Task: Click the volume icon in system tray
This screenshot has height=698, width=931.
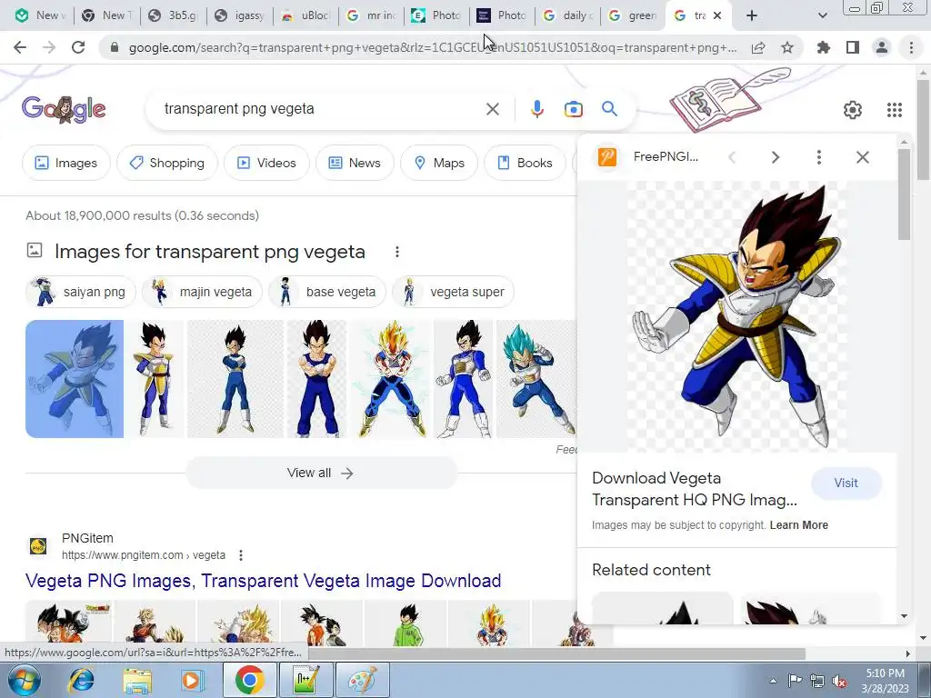Action: tap(839, 682)
